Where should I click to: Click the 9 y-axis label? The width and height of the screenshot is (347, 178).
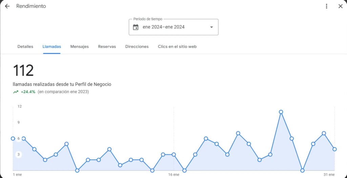coord(19,122)
